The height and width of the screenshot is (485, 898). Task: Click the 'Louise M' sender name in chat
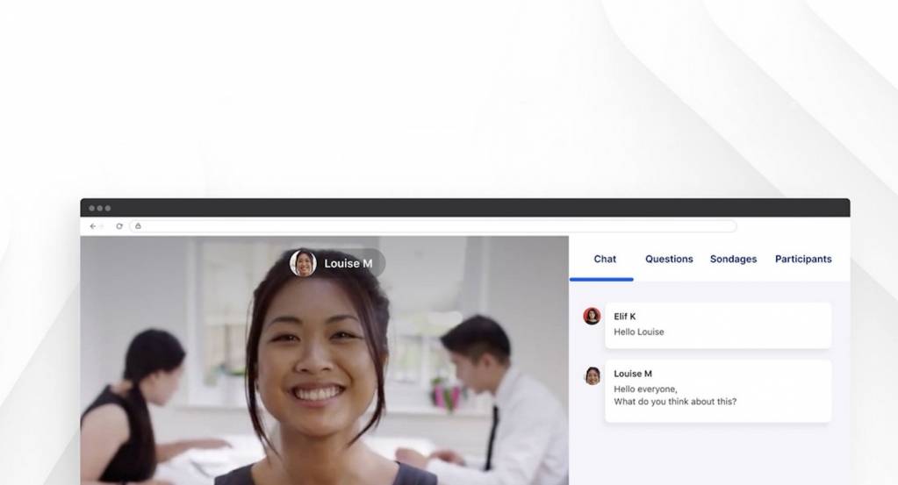click(633, 374)
